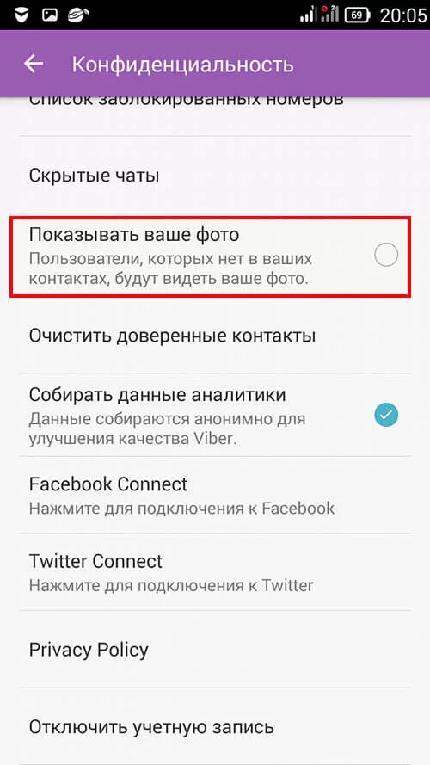Tap Нажмите для подключения к Facebook text
The height and width of the screenshot is (765, 430).
point(181,508)
